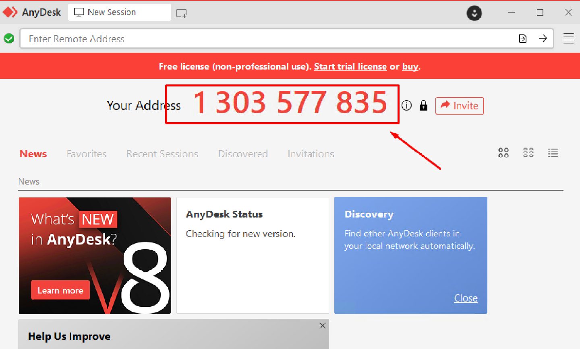Click 'Checking for new version.' text
This screenshot has width=580, height=349.
coord(240,234)
